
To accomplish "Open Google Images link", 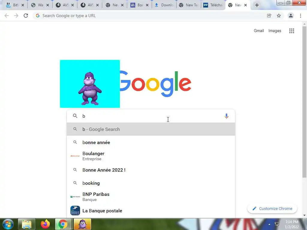I will (x=275, y=31).
